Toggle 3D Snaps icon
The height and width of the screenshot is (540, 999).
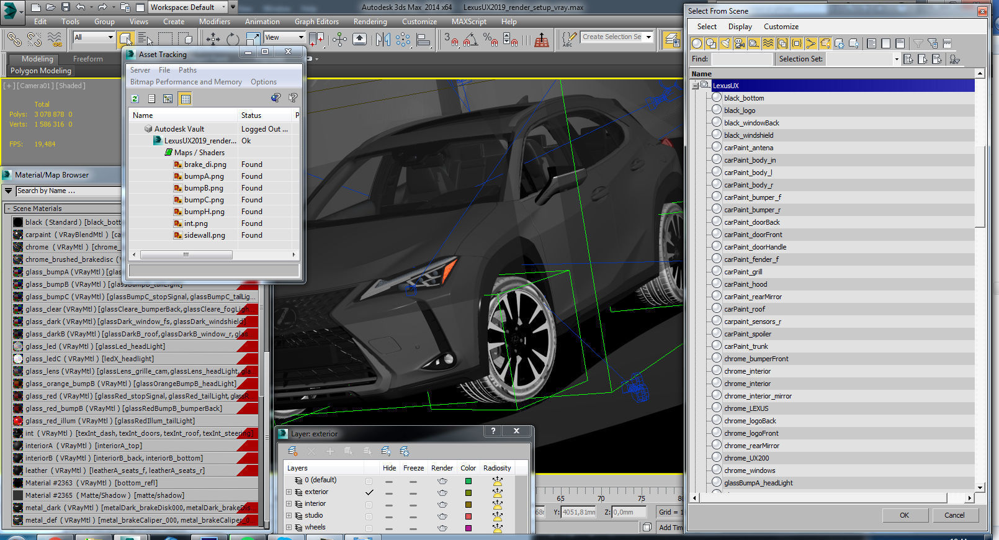pos(451,40)
